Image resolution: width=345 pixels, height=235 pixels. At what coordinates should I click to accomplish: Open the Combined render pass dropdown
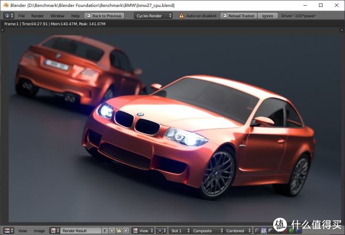pyautogui.click(x=237, y=230)
